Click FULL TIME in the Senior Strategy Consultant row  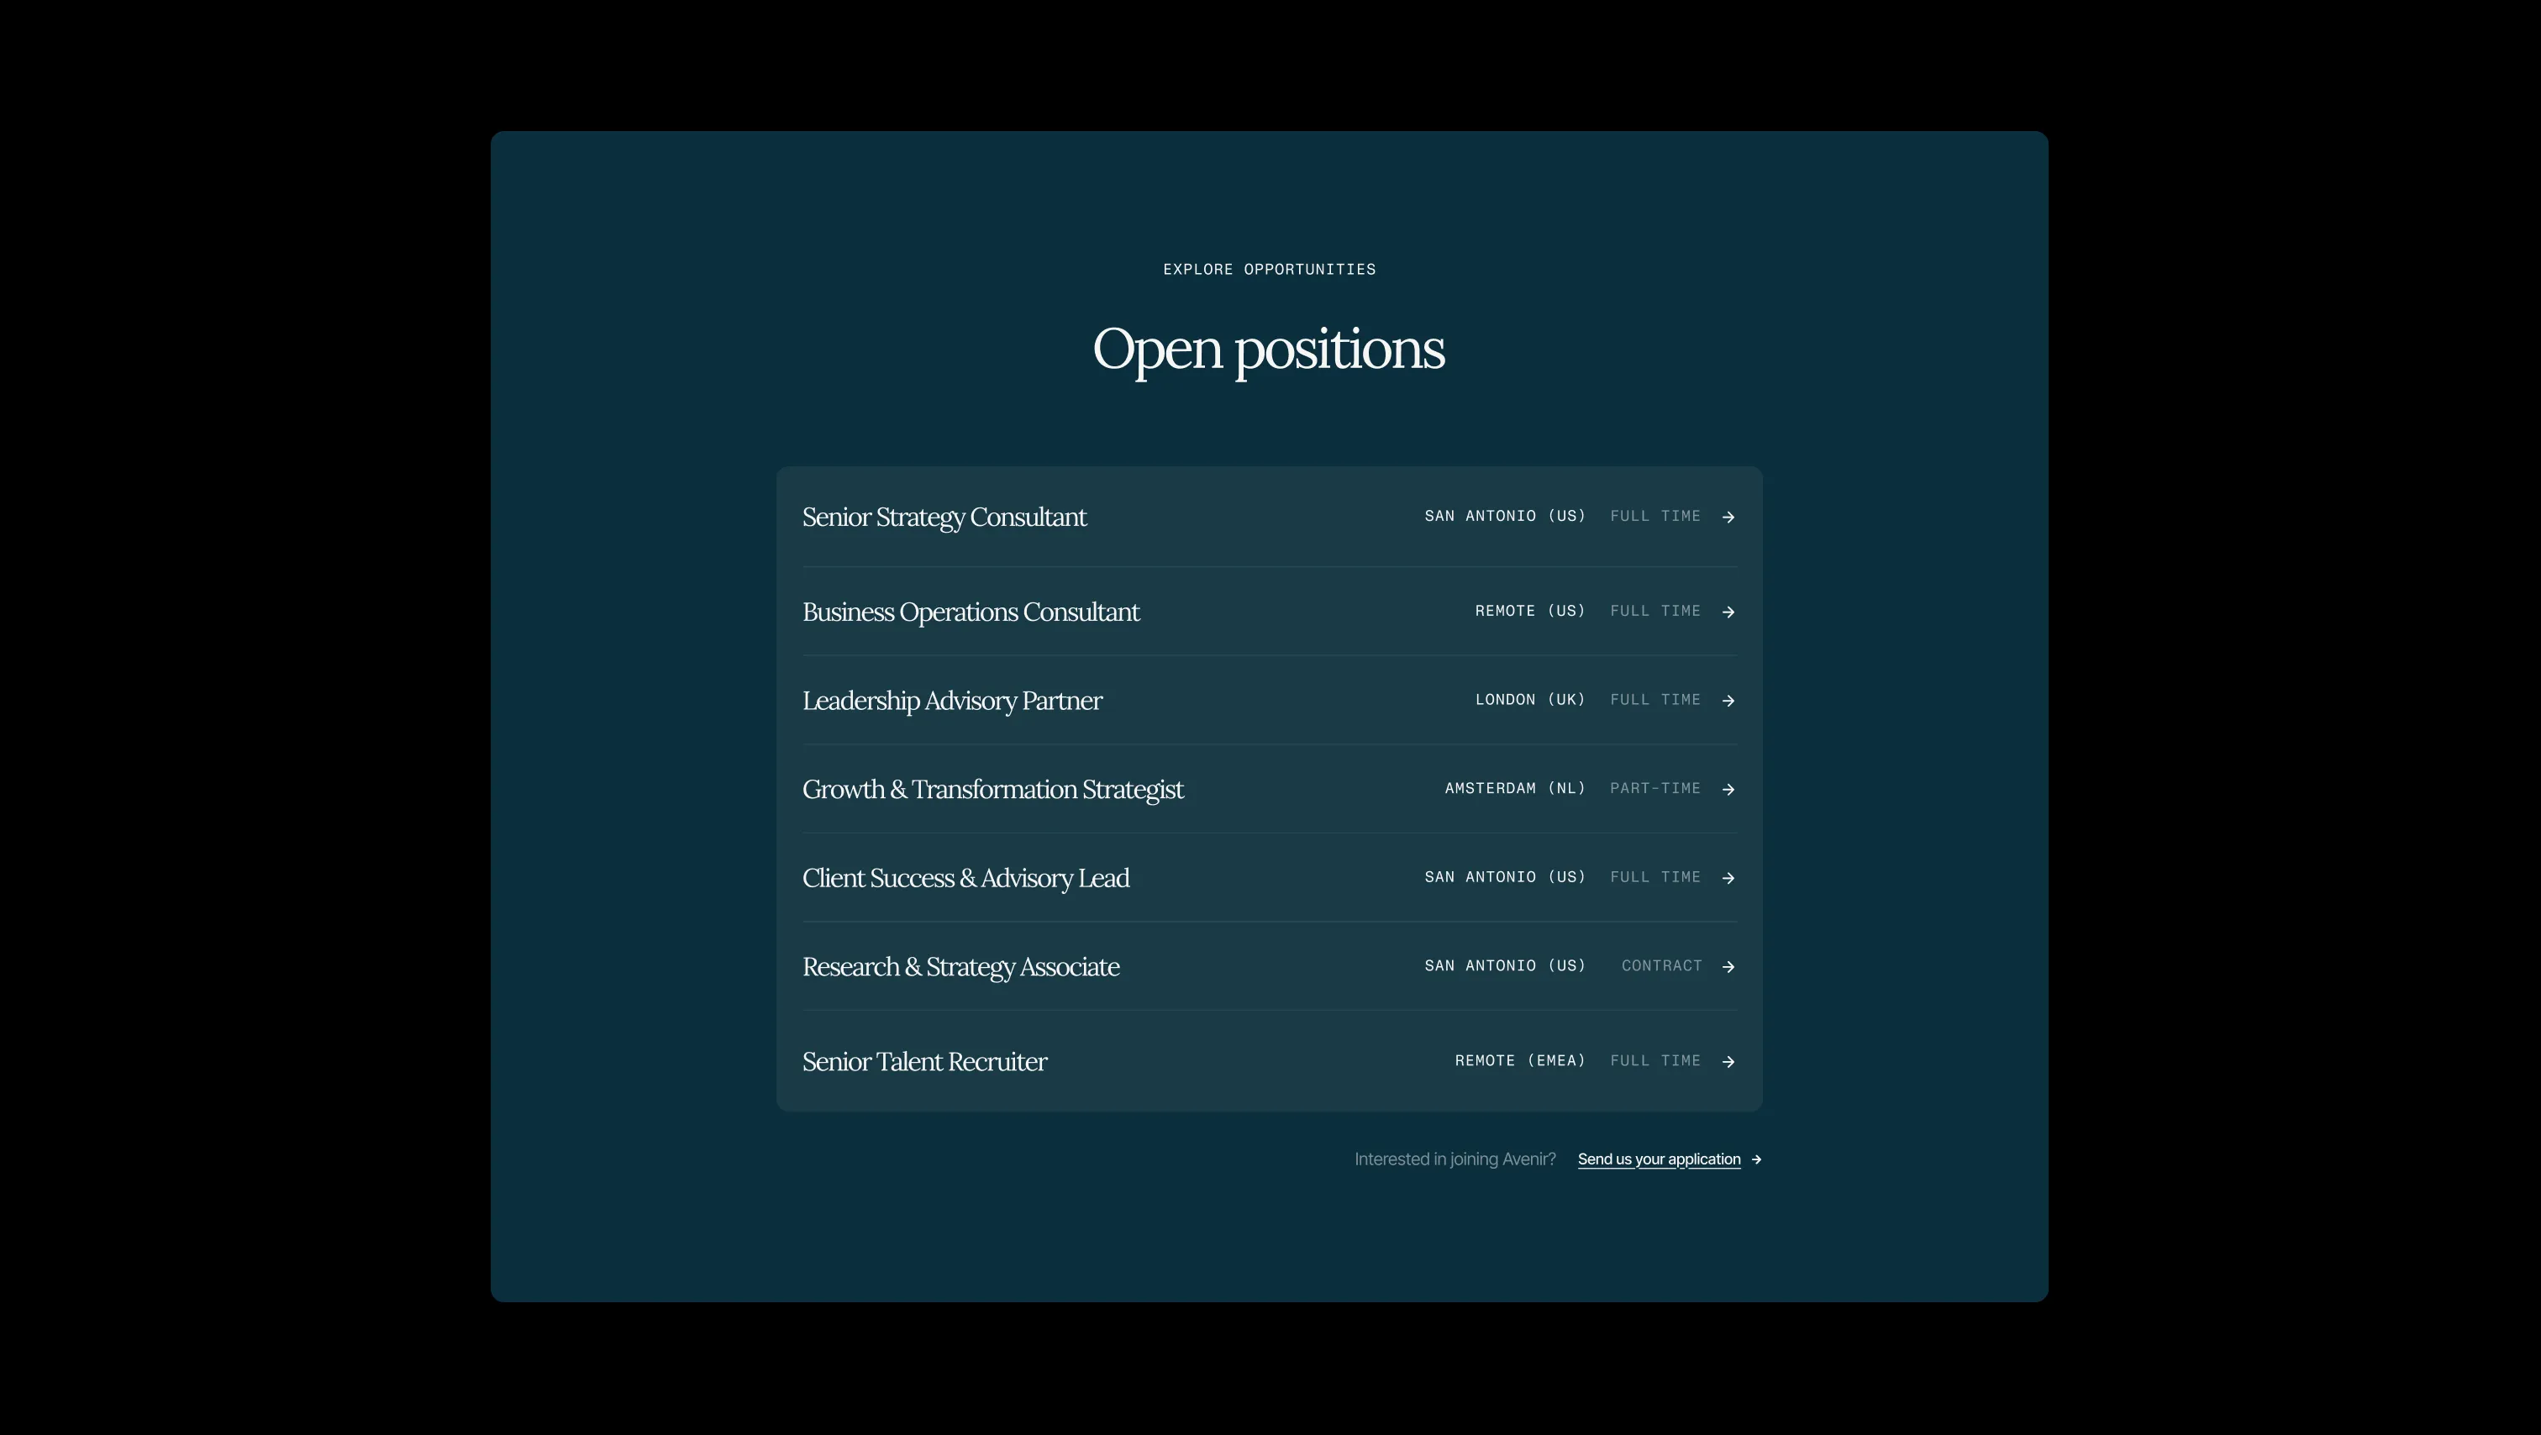[x=1655, y=517]
